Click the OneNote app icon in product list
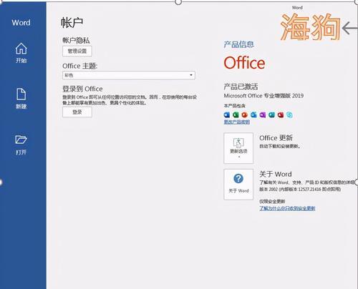This screenshot has height=289, width=358. coord(263,115)
